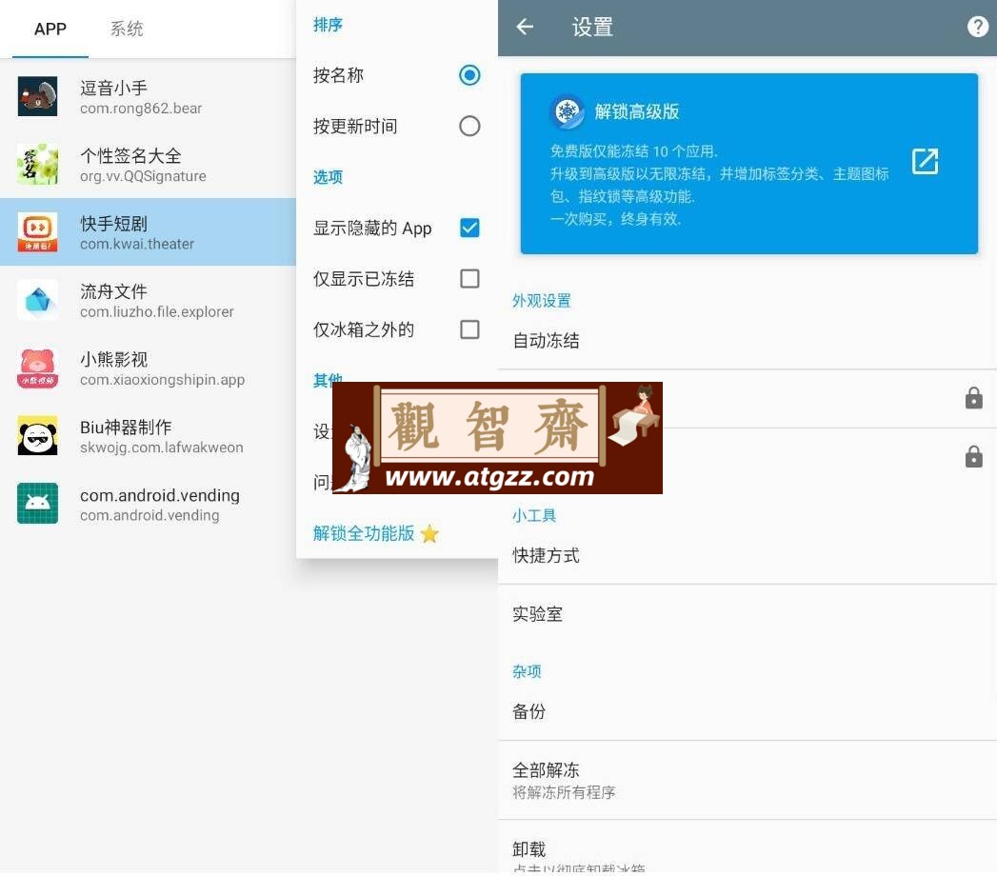
Task: Click the 选项 section header
Action: pyautogui.click(x=328, y=177)
